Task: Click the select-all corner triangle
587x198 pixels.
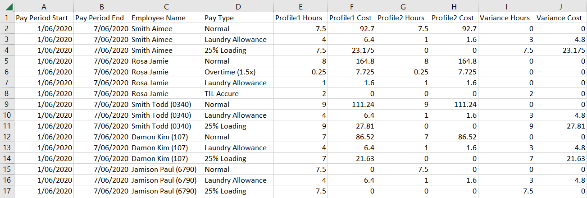Action: (9, 7)
